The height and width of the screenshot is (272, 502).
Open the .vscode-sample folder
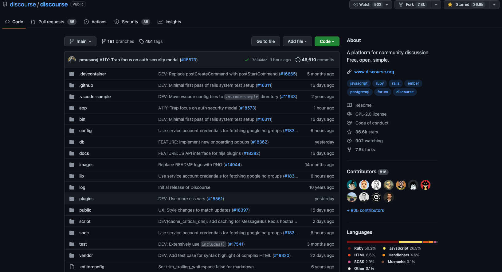point(95,97)
